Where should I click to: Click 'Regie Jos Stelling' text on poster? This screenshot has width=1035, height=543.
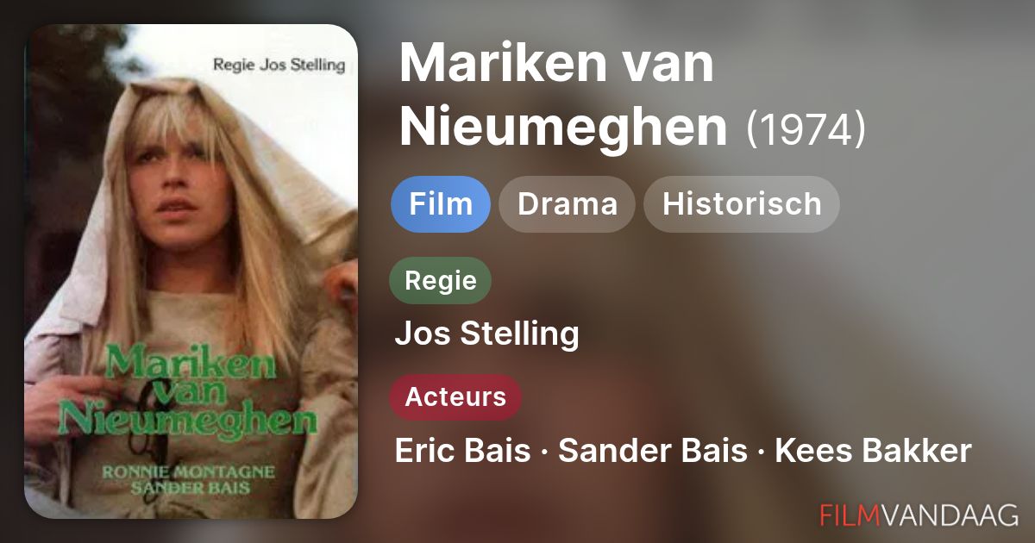tap(278, 65)
